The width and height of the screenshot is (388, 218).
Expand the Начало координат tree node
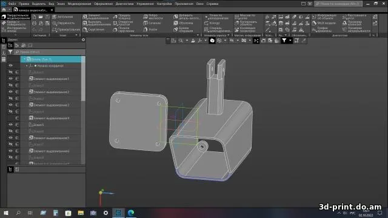point(27,66)
